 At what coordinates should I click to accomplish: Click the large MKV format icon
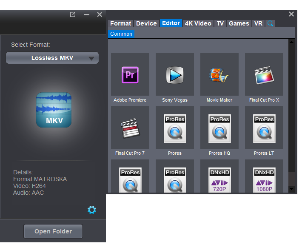(54, 110)
